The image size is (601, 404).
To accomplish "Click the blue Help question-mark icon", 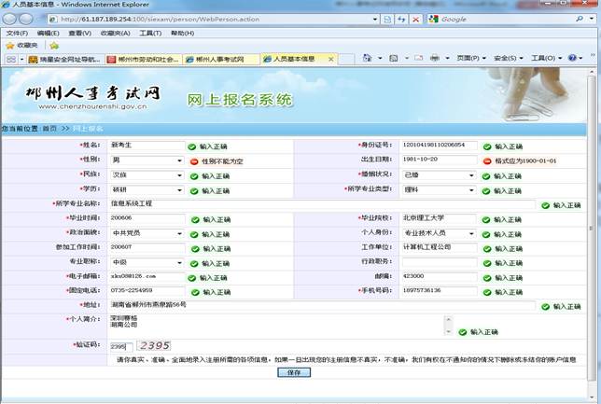I will click(x=572, y=58).
